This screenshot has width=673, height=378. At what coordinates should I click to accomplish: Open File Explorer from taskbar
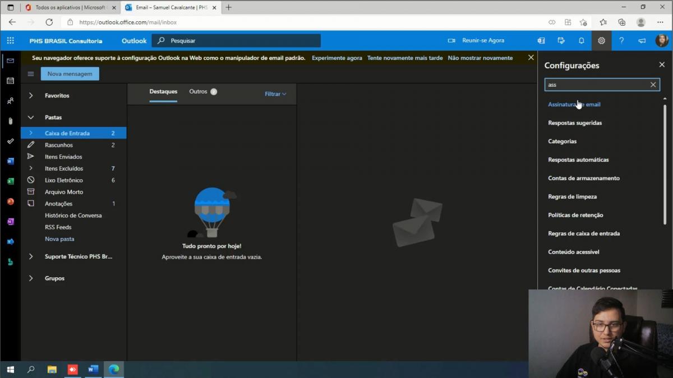(x=52, y=370)
